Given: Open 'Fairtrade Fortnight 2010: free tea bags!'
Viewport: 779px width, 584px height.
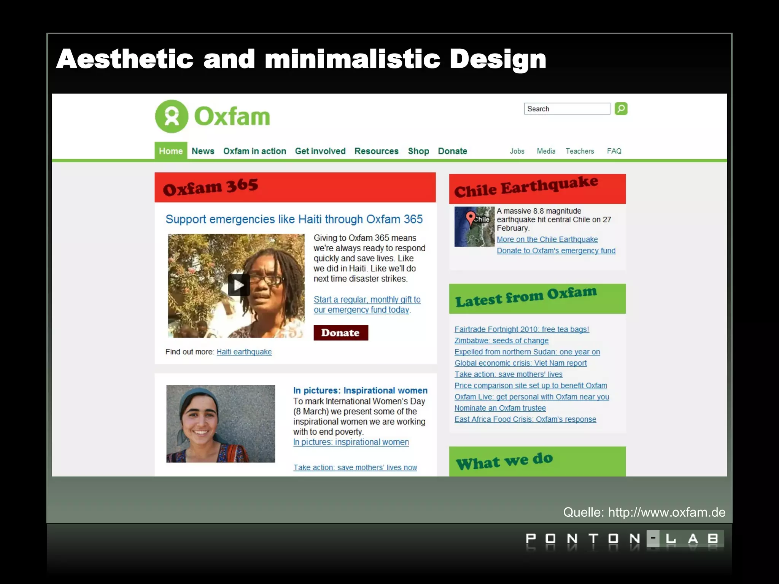Looking at the screenshot, I should 521,329.
